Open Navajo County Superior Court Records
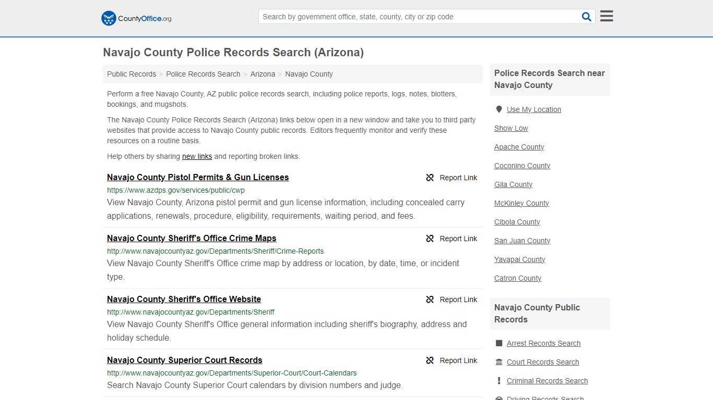 (185, 360)
